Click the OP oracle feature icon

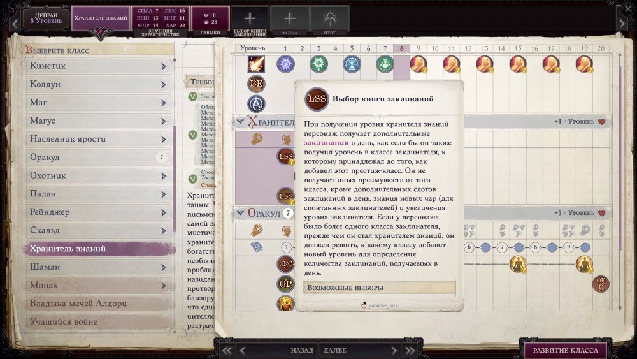point(285,284)
